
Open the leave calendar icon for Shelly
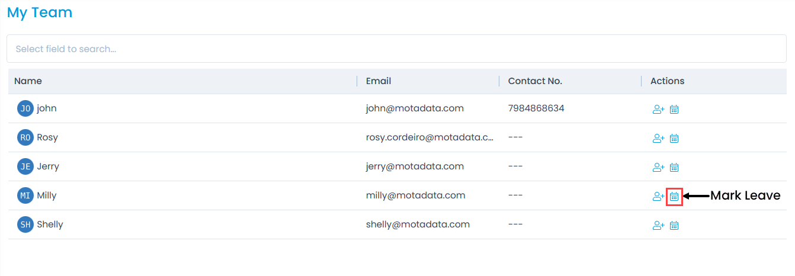tap(674, 226)
